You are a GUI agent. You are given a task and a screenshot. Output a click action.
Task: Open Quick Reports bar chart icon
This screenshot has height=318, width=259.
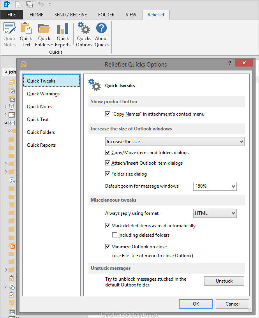pyautogui.click(x=63, y=28)
